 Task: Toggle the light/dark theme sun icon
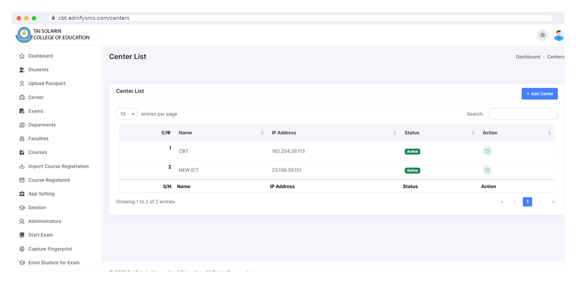pyautogui.click(x=542, y=35)
